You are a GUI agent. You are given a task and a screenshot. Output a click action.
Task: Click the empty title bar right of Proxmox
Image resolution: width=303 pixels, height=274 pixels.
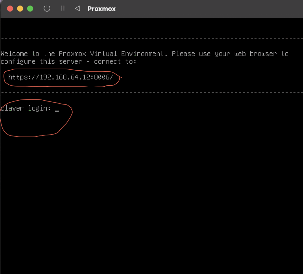[207, 9]
